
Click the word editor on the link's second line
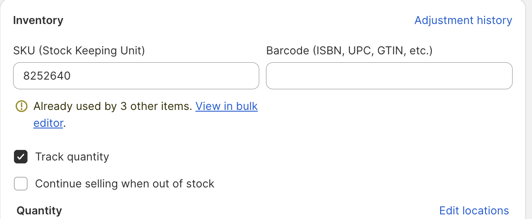(x=48, y=123)
